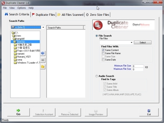Toggle the Same Album checkbox

(105, 90)
